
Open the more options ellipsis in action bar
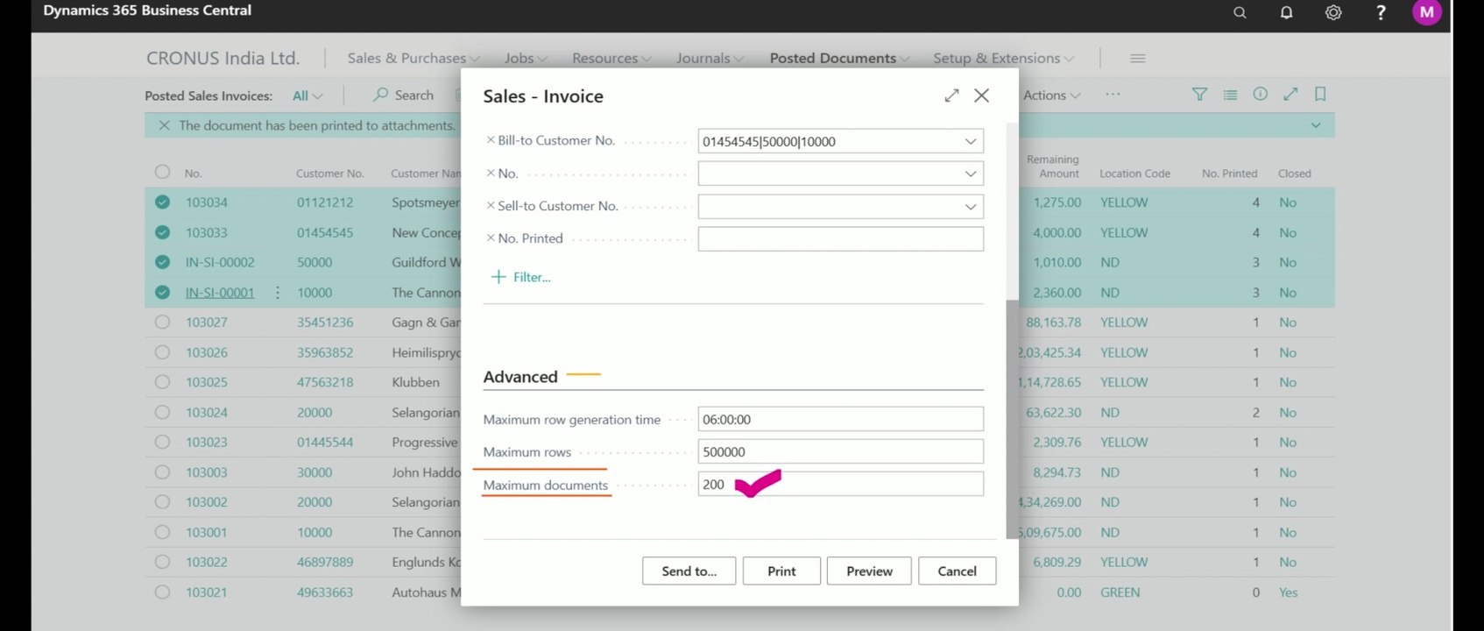tap(1113, 95)
